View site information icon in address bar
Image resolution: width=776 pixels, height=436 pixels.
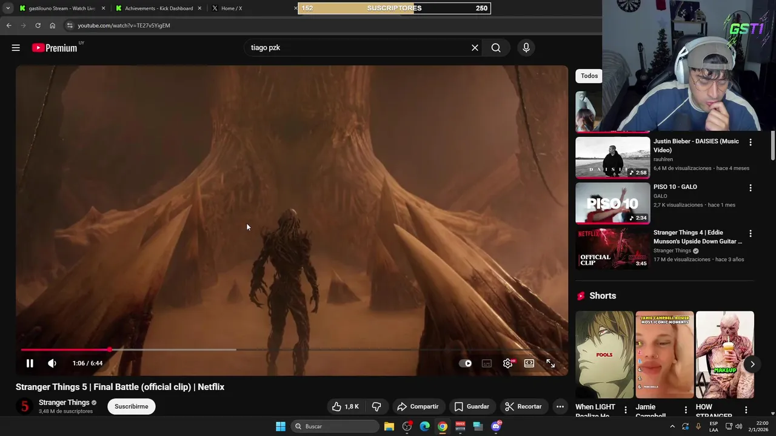tap(70, 25)
